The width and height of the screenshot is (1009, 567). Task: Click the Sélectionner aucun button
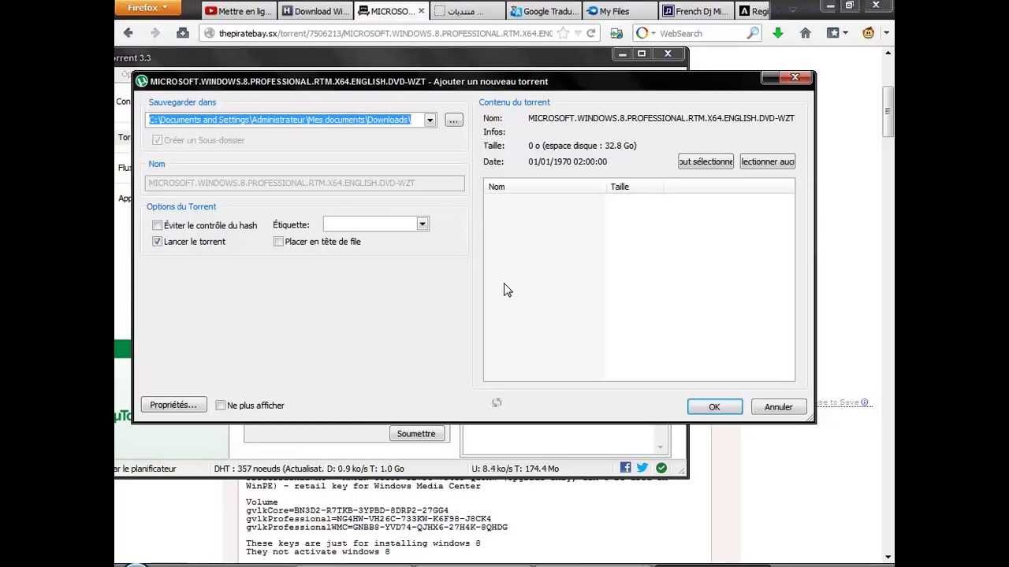click(768, 161)
